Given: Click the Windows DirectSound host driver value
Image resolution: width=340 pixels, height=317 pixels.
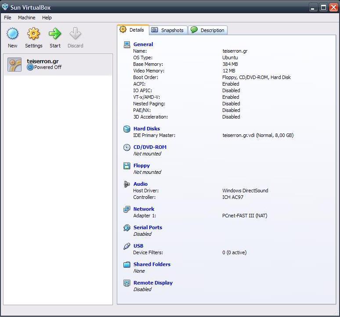Looking at the screenshot, I should coord(245,191).
